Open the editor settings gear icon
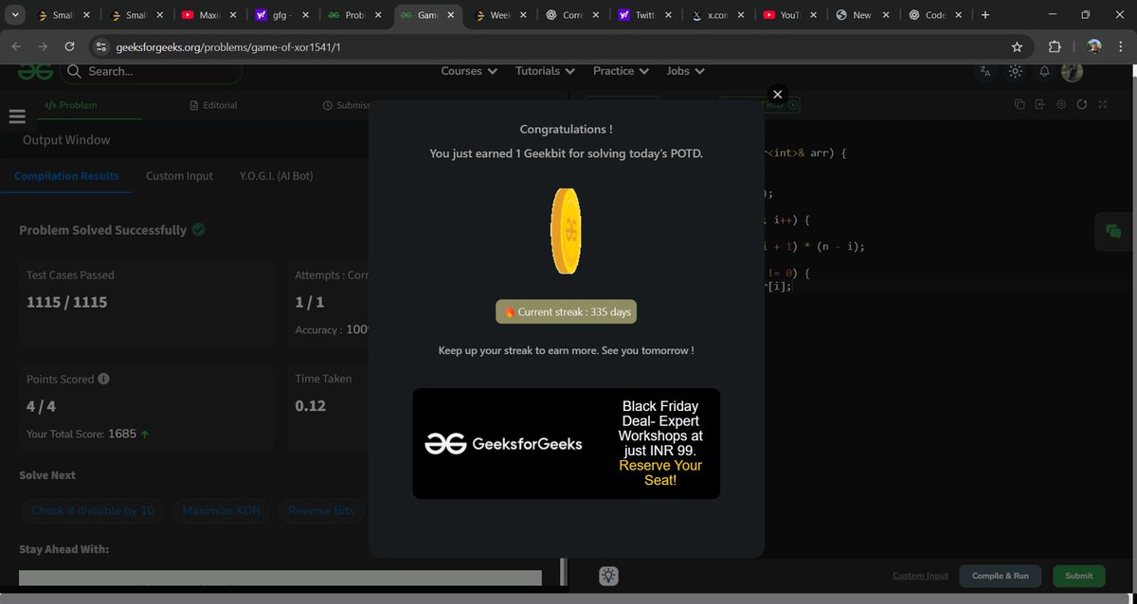Screen dimensions: 1137x604 tap(1061, 104)
